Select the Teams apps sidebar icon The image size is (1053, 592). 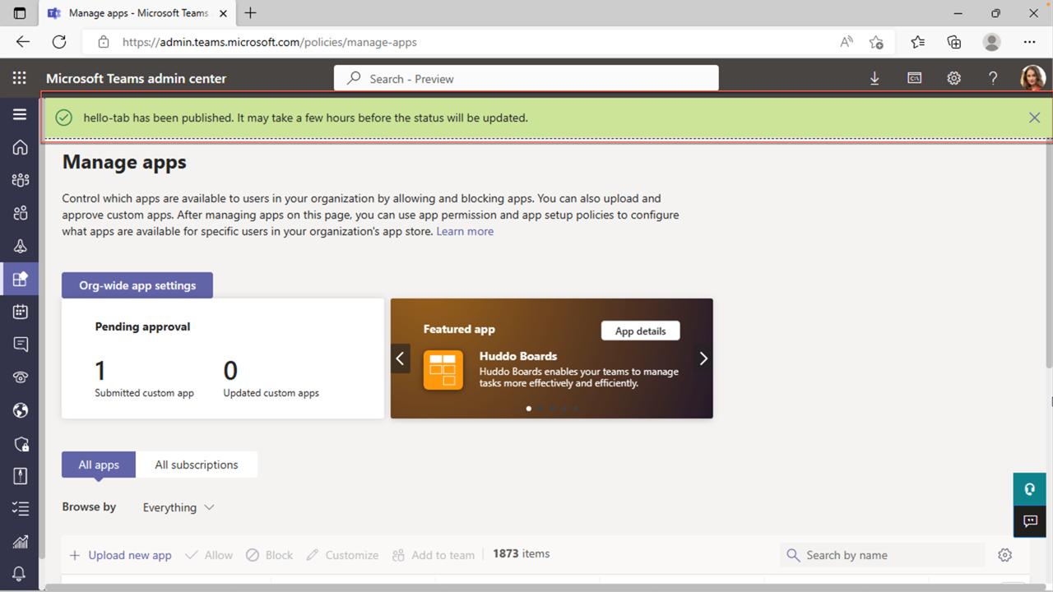(20, 279)
